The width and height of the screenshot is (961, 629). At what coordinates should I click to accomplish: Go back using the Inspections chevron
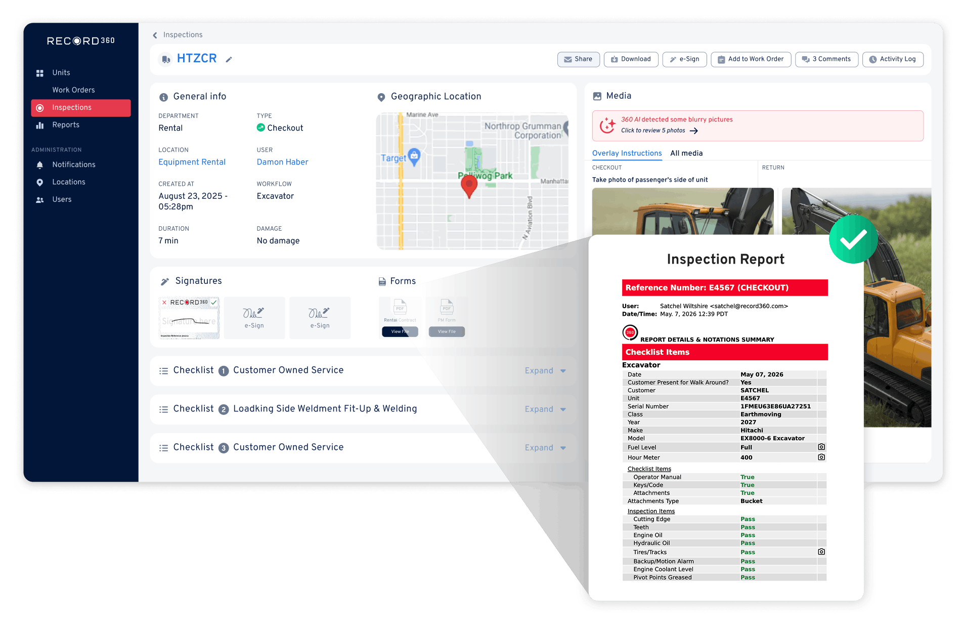tap(155, 35)
